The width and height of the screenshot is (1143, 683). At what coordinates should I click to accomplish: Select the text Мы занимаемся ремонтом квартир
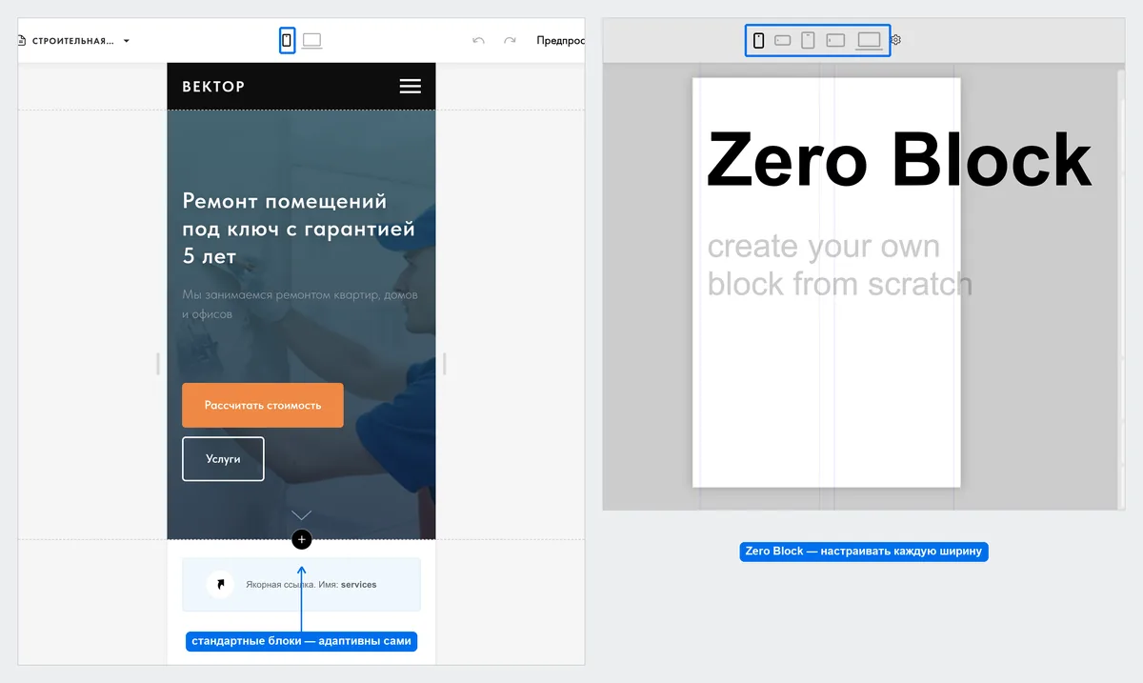click(300, 304)
